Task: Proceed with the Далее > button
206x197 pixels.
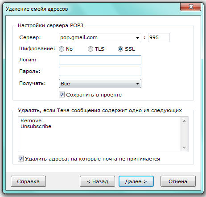Action: 136,181
